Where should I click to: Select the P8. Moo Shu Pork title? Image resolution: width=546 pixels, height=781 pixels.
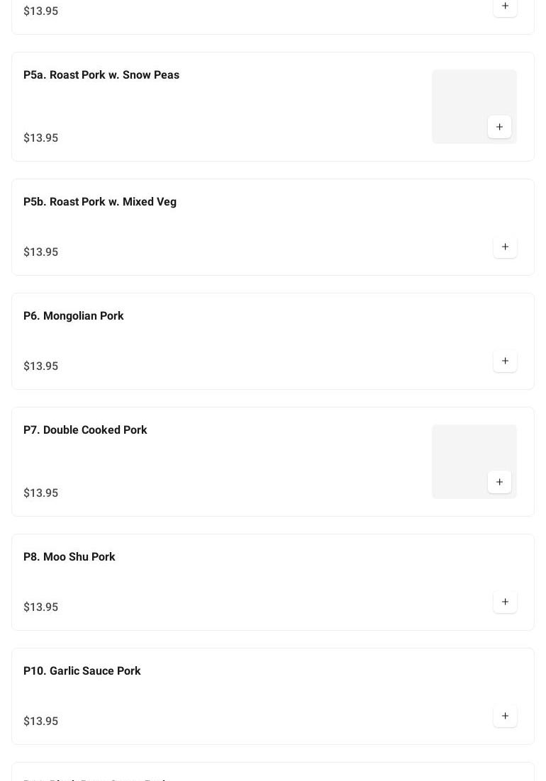click(x=69, y=557)
